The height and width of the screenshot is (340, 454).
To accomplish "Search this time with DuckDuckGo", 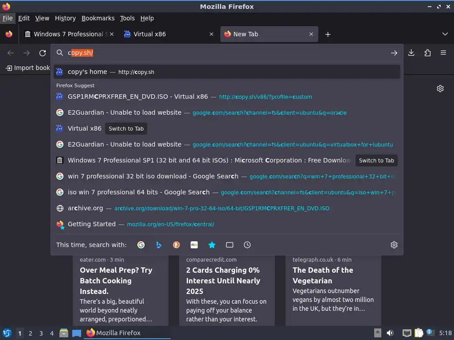I will coord(176,245).
